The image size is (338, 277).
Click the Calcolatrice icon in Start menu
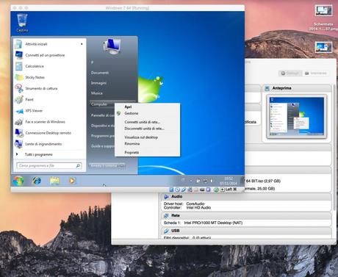(x=19, y=66)
